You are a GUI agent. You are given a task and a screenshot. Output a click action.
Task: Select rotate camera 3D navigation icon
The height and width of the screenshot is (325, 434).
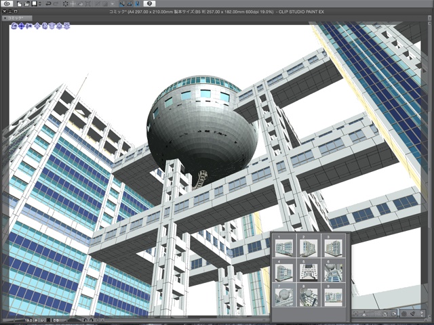[14, 26]
